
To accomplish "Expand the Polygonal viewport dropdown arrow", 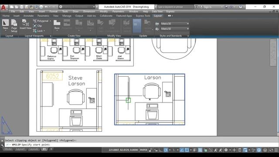I will click(x=51, y=21).
